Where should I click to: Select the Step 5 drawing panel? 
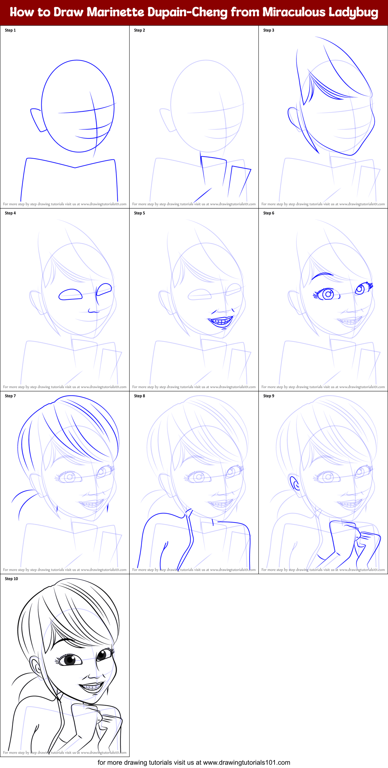pyautogui.click(x=194, y=300)
